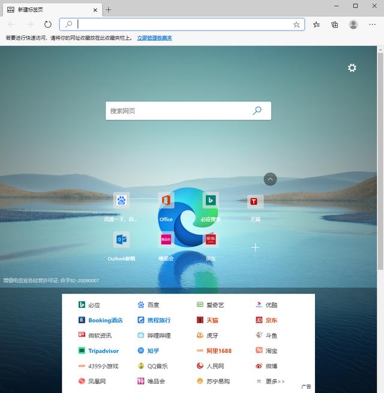Click the 立即管理收藏夹 link
Screen dimensions: 384x393
pyautogui.click(x=154, y=38)
